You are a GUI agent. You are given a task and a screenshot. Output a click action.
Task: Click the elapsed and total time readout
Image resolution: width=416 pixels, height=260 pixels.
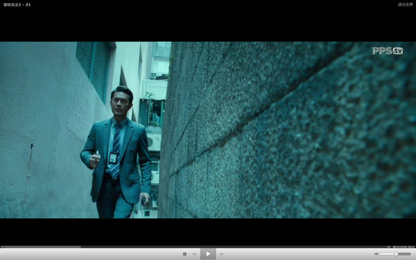[404, 246]
